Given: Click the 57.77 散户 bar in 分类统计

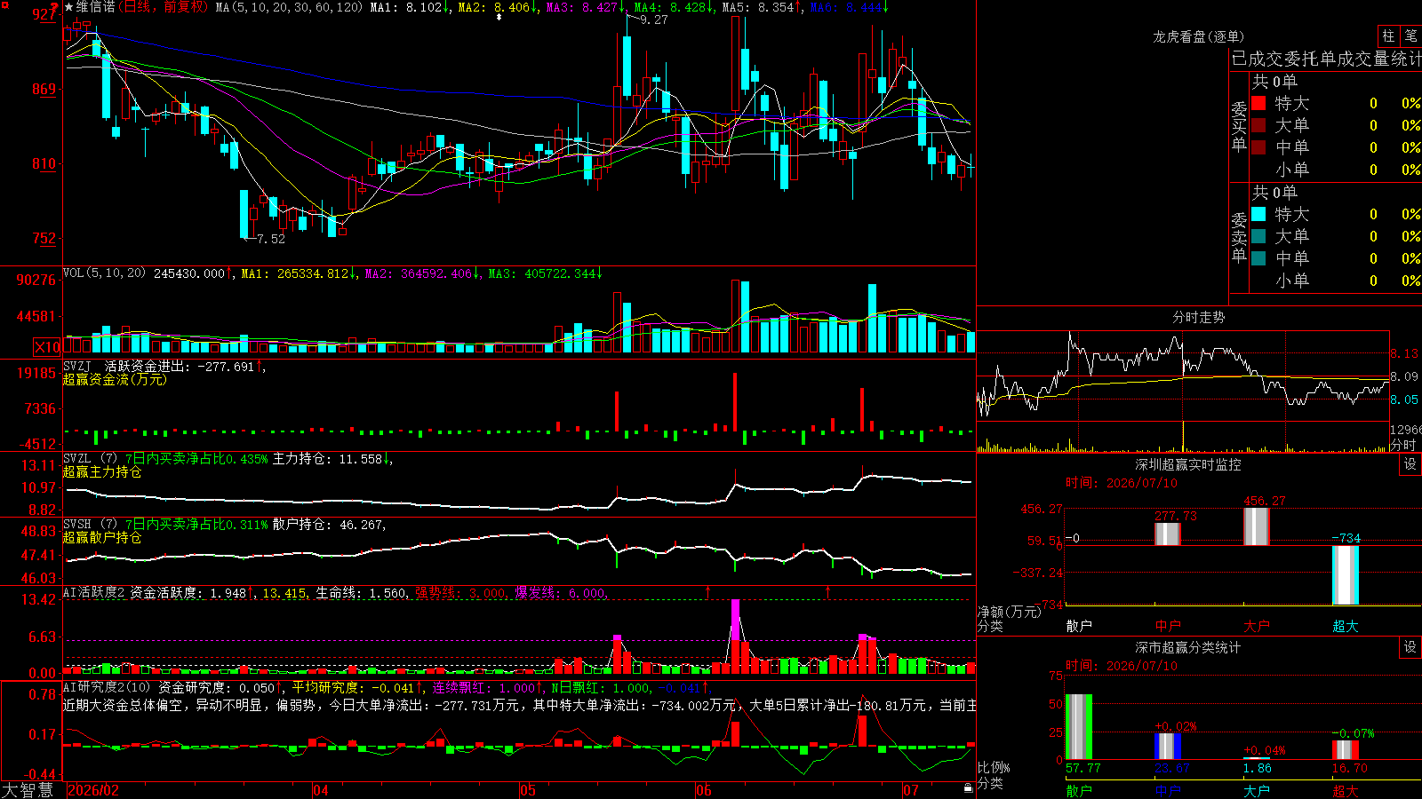Looking at the screenshot, I should tap(1079, 727).
